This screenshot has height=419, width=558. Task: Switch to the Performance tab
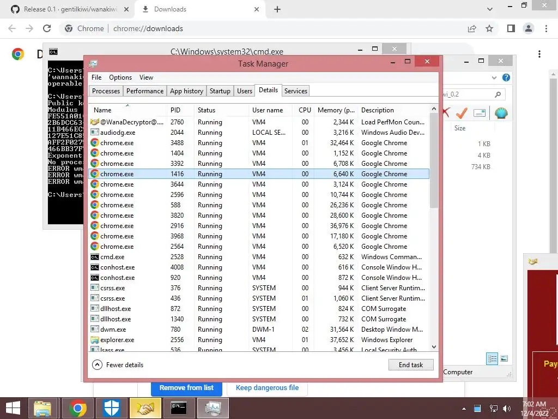tap(145, 91)
